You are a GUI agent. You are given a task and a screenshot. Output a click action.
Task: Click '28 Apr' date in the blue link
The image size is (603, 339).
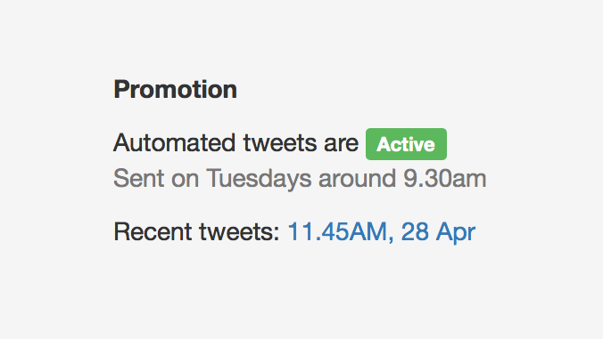coord(438,232)
